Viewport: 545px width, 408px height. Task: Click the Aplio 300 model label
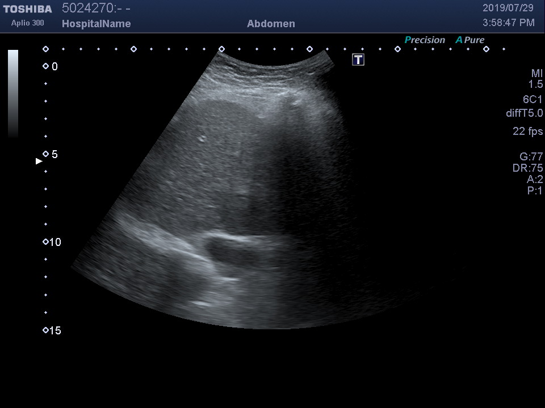(x=27, y=23)
